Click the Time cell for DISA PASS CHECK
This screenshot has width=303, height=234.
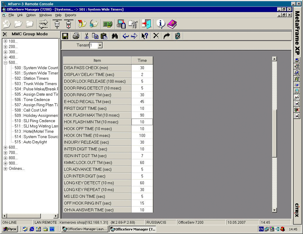coord(142,68)
